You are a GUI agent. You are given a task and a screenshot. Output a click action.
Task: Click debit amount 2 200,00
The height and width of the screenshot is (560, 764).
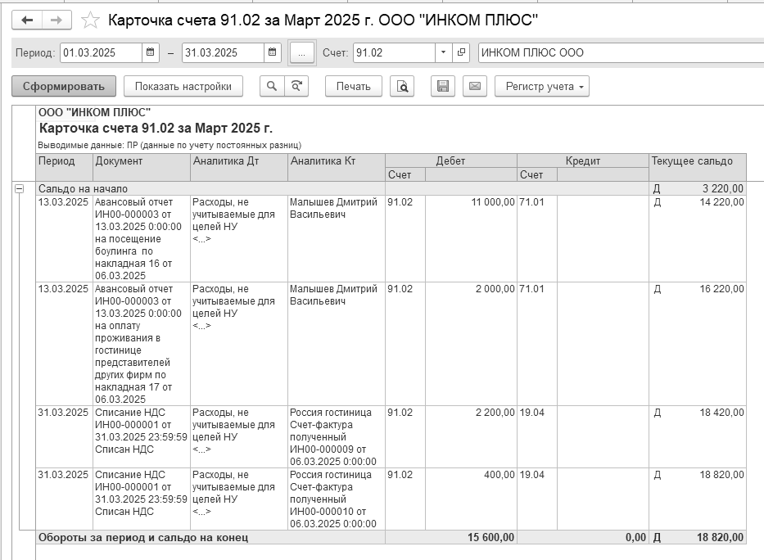495,413
